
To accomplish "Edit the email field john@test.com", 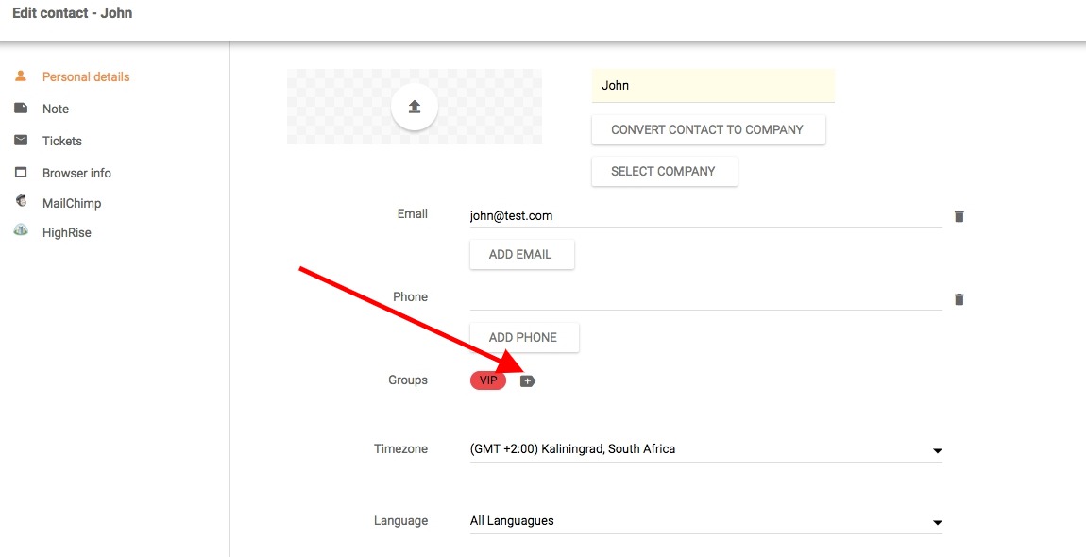I will point(705,216).
